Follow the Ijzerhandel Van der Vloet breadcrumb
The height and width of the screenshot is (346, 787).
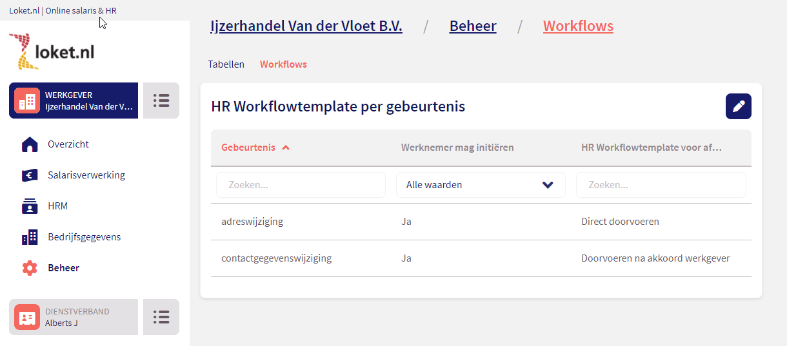pos(306,26)
